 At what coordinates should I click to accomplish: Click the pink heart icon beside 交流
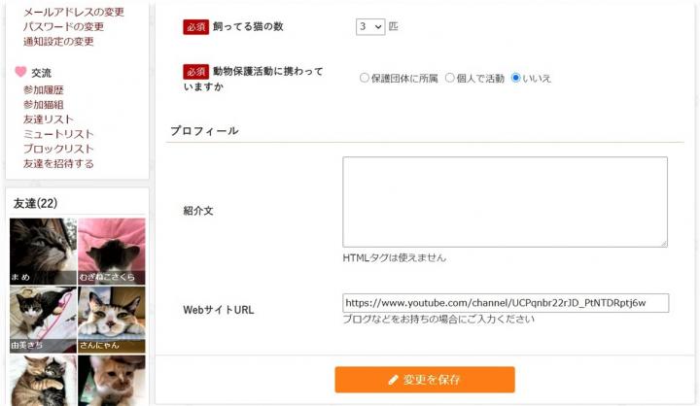(x=20, y=71)
